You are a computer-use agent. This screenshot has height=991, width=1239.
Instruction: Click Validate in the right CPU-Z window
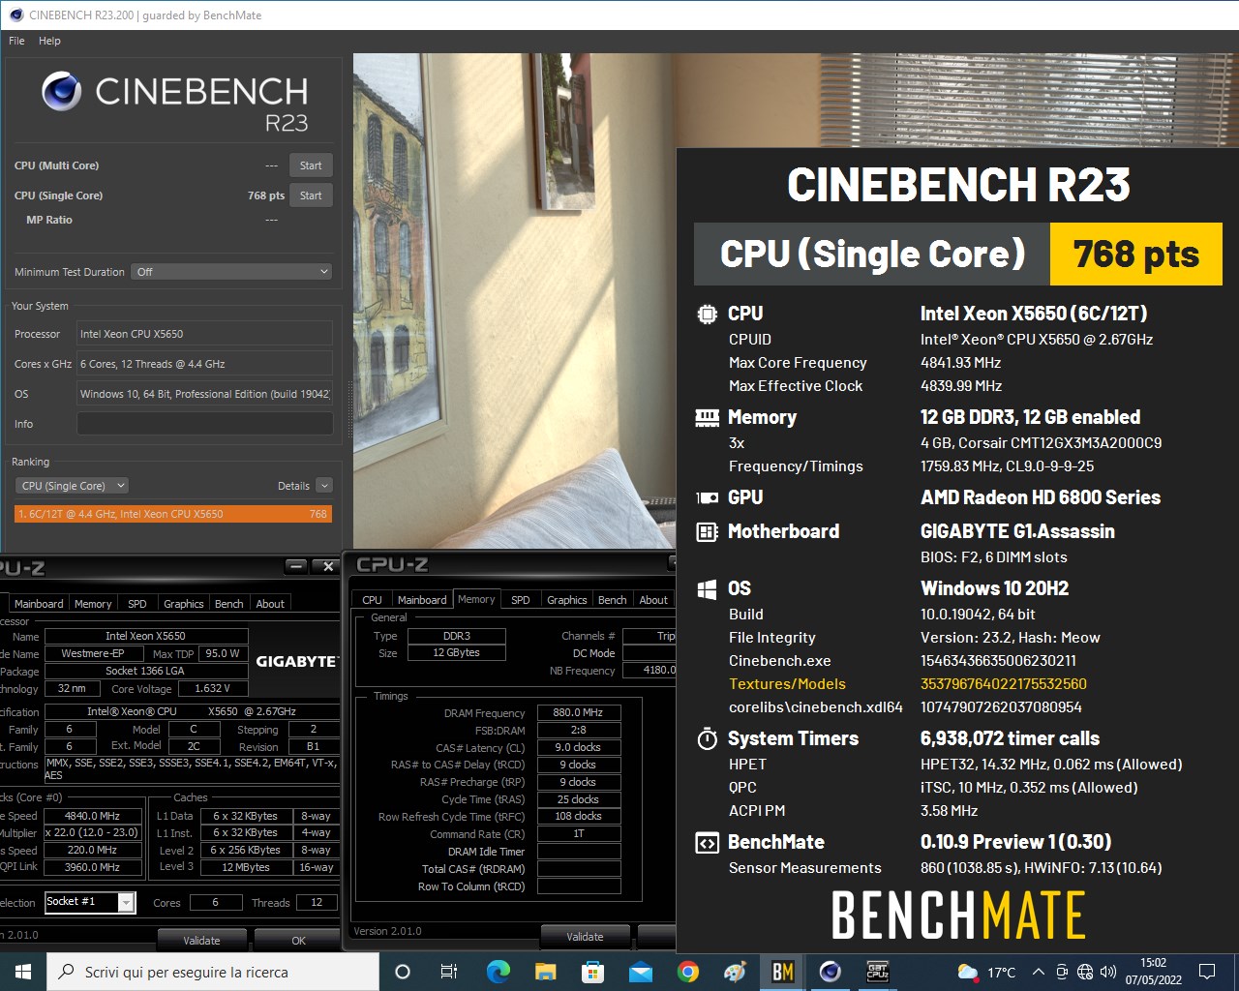[585, 936]
